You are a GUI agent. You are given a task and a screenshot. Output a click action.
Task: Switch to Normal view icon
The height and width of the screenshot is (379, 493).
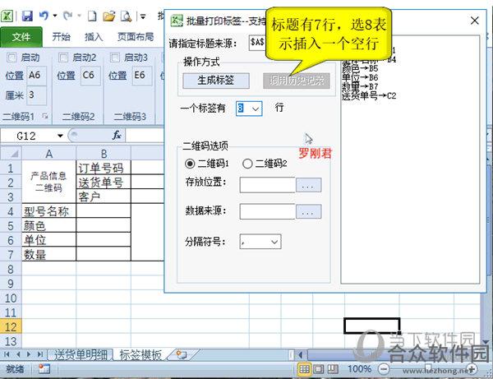[x=304, y=369]
